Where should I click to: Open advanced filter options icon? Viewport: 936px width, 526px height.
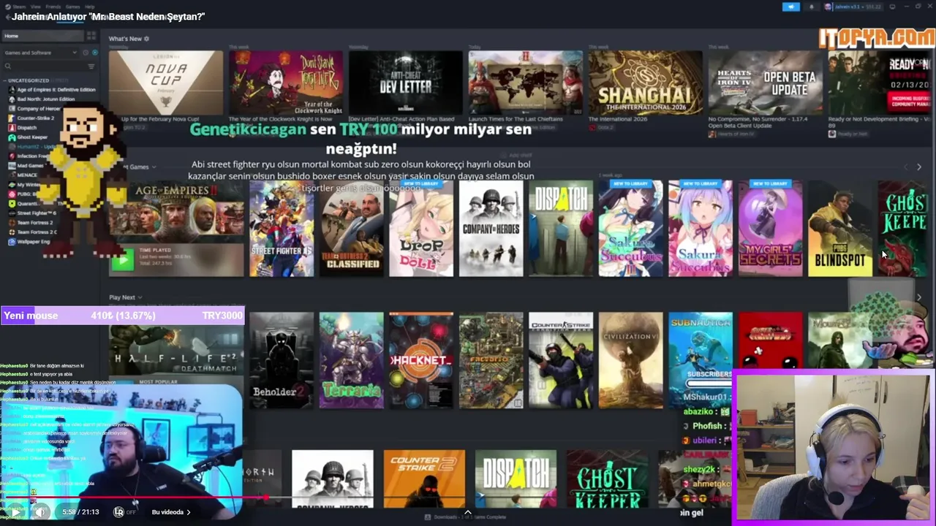pos(91,66)
